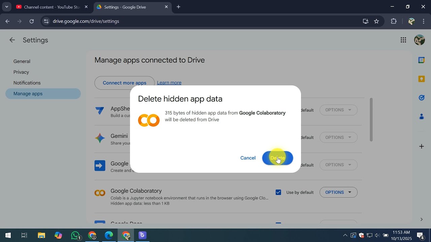Image resolution: width=431 pixels, height=242 pixels.
Task: Open the Google account profile picture
Action: (x=419, y=40)
